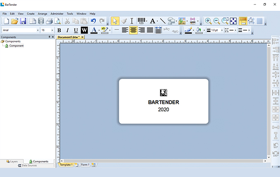Zoom in on the label template

coord(208,21)
